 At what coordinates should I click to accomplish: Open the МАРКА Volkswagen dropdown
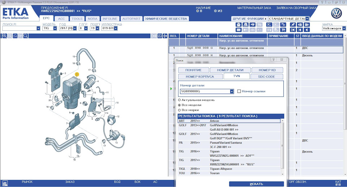(344, 28)
